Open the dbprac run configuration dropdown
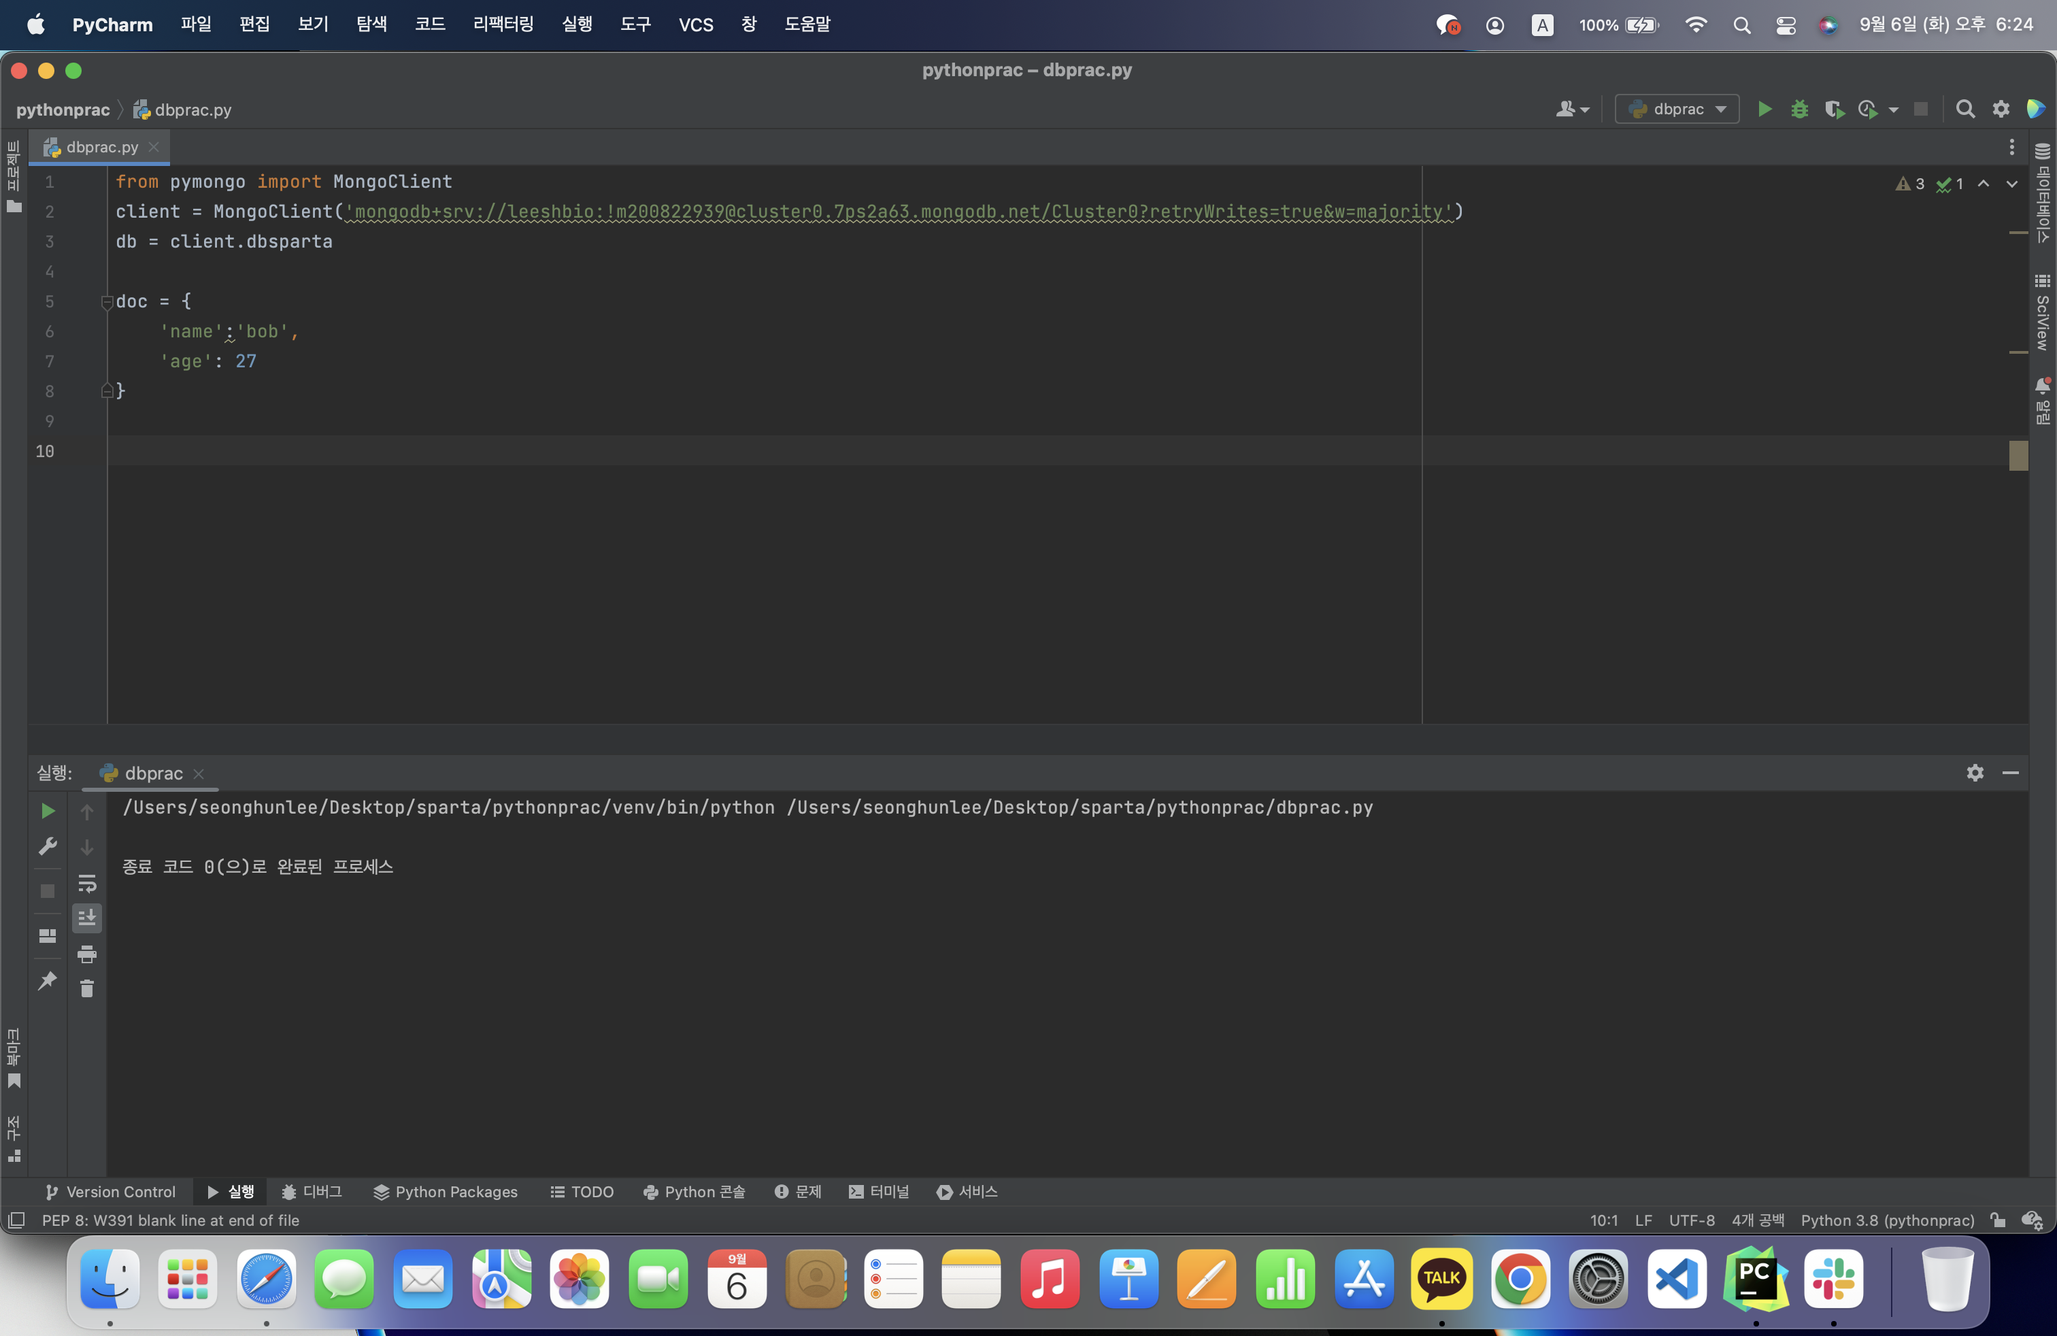Viewport: 2057px width, 1336px height. pos(1677,109)
